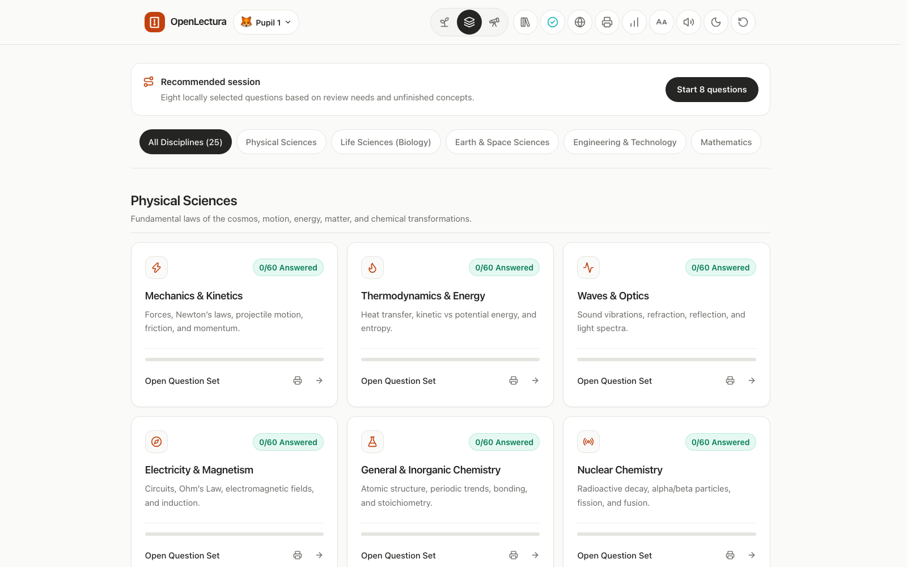Select the seedling beginner level icon

click(444, 22)
